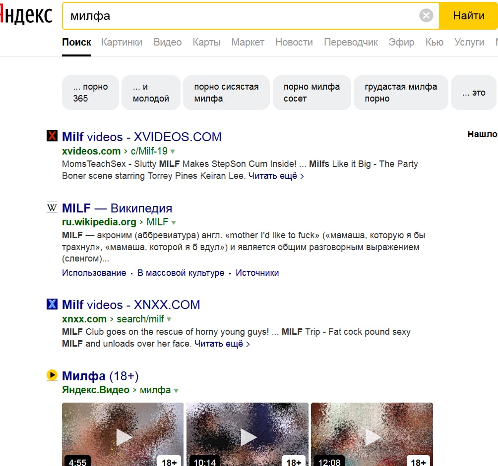Play the 10:14 video thumbnail
This screenshot has width=498, height=466.
tap(247, 434)
